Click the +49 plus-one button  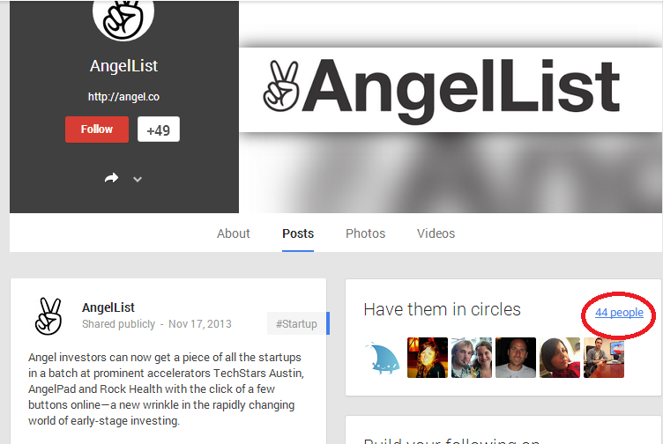pyautogui.click(x=159, y=129)
